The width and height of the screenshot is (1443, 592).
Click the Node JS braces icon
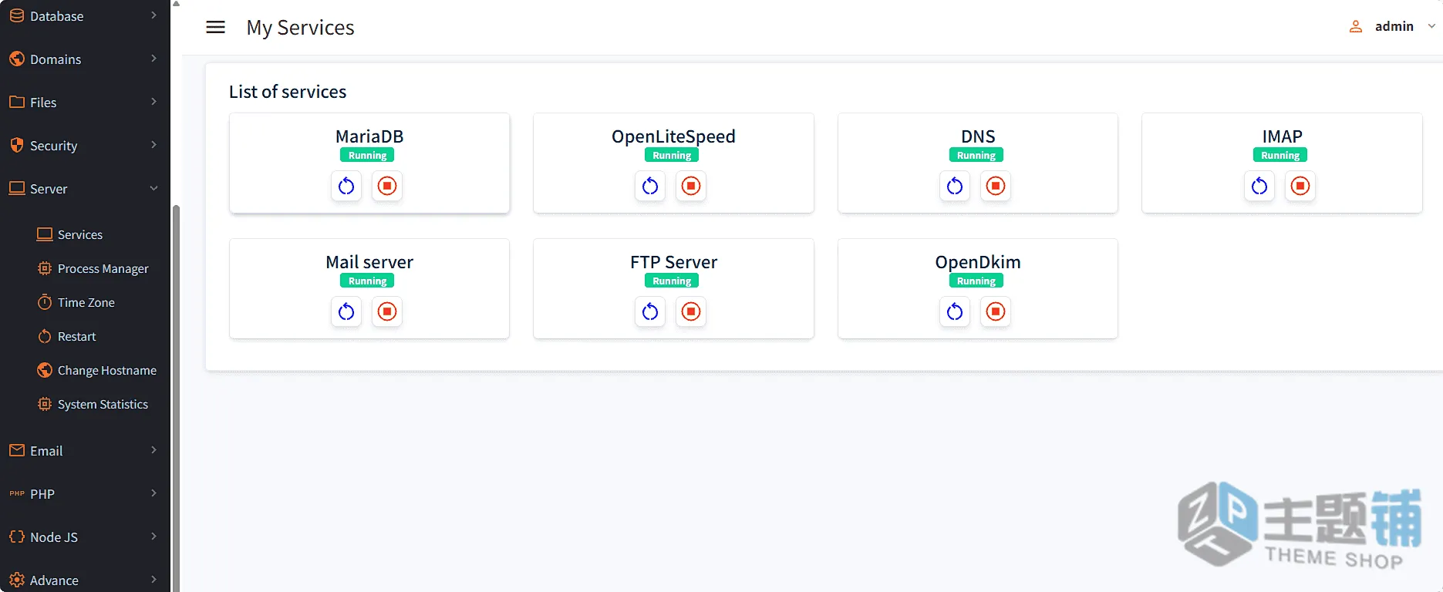pyautogui.click(x=16, y=537)
